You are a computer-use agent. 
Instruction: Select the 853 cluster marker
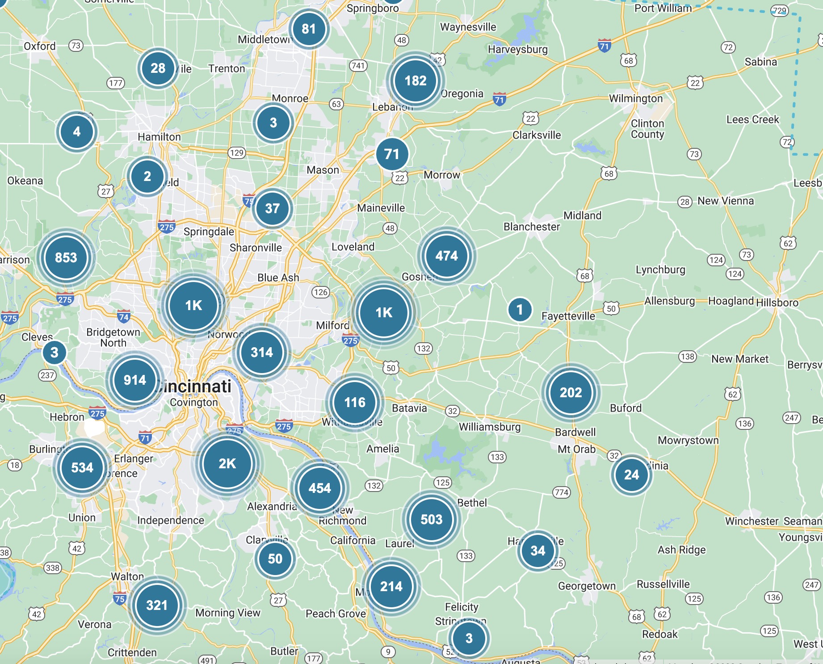66,257
